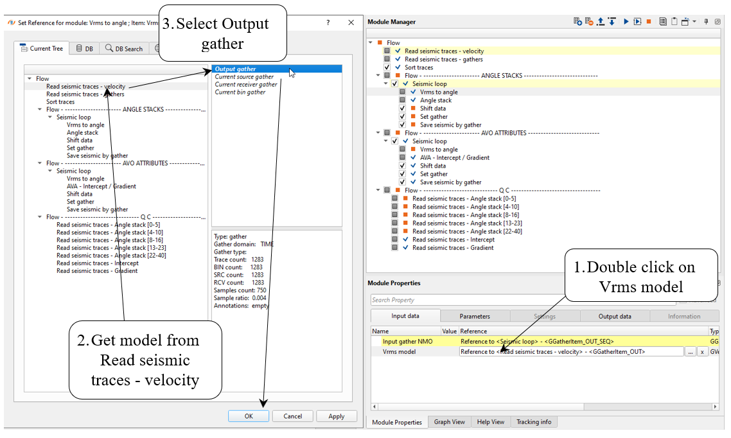Viewport: 731px width, 438px height.
Task: Collapse the ANGLE STACKS flow in Module Manager
Action: tap(378, 76)
